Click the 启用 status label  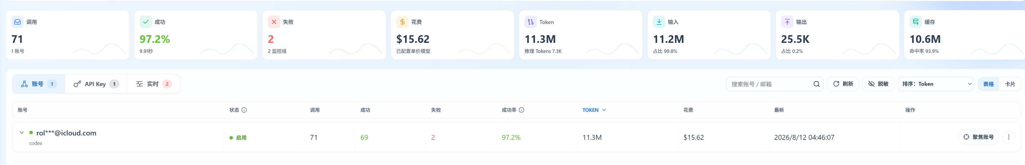click(x=241, y=137)
